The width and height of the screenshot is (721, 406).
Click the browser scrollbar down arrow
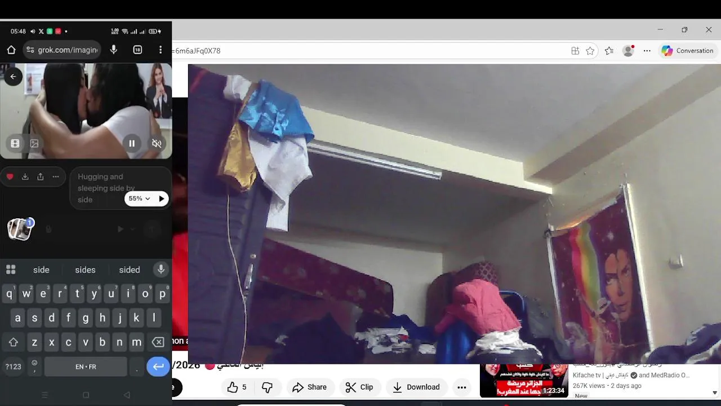(x=715, y=392)
